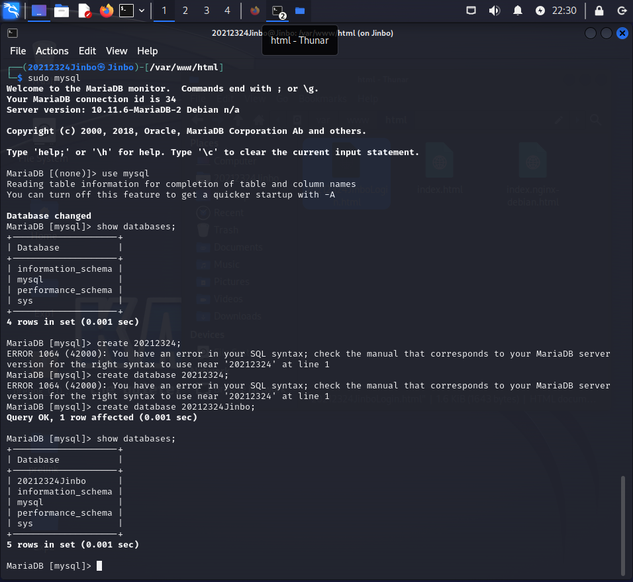
Task: Open the file manager launcher in panel
Action: (62, 11)
